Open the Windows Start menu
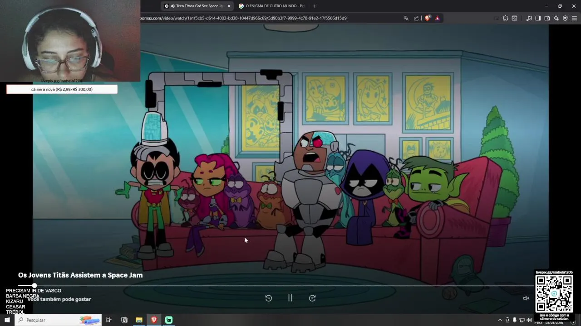Image resolution: width=581 pixels, height=326 pixels. (x=7, y=320)
